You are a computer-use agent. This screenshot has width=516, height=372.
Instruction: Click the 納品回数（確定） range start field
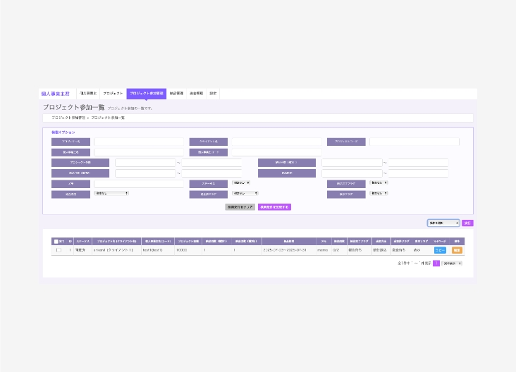(352, 163)
